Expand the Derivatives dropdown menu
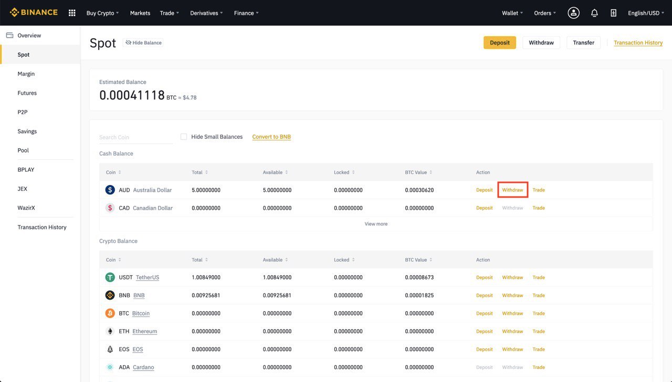Image resolution: width=672 pixels, height=382 pixels. 206,13
